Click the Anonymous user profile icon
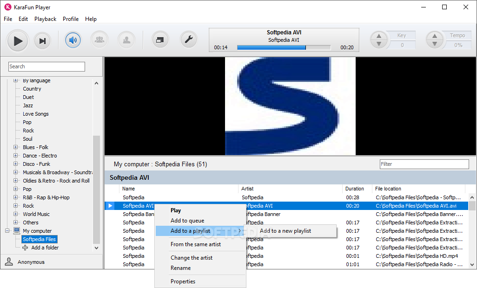This screenshot has height=288, width=477. [9, 262]
